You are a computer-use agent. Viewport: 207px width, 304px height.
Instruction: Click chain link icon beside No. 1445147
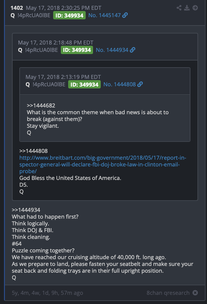tap(125, 15)
